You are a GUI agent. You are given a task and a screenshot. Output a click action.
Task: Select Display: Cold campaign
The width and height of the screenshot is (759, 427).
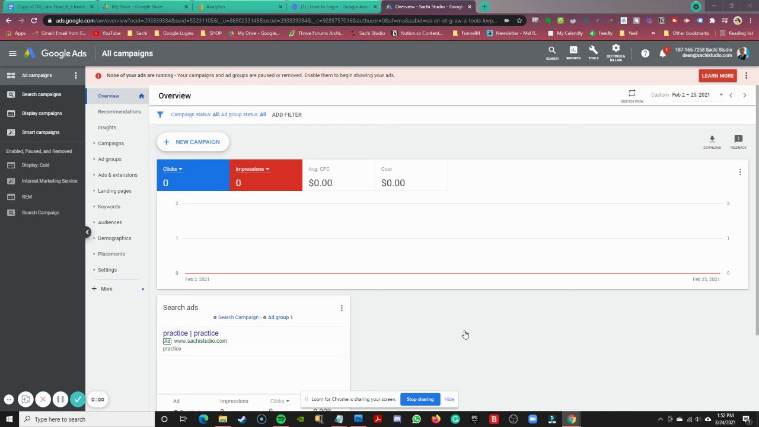tap(36, 165)
